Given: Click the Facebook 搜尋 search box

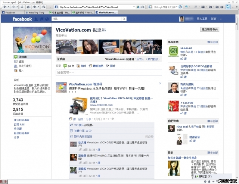Looking at the screenshot, I should coord(87,19).
